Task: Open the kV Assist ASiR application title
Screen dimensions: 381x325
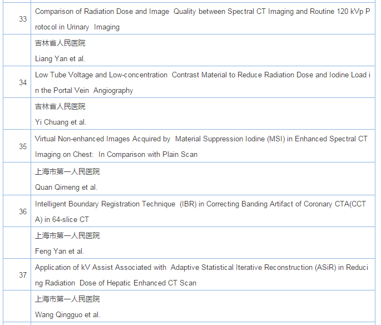Action: tap(201, 275)
